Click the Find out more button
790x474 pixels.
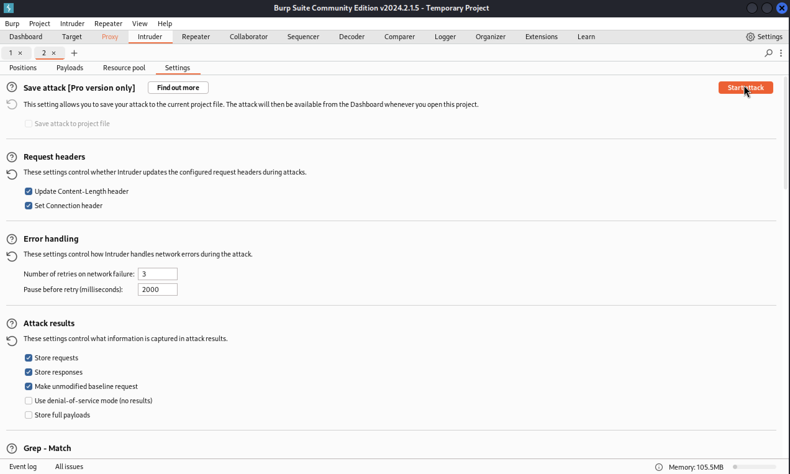pos(178,88)
